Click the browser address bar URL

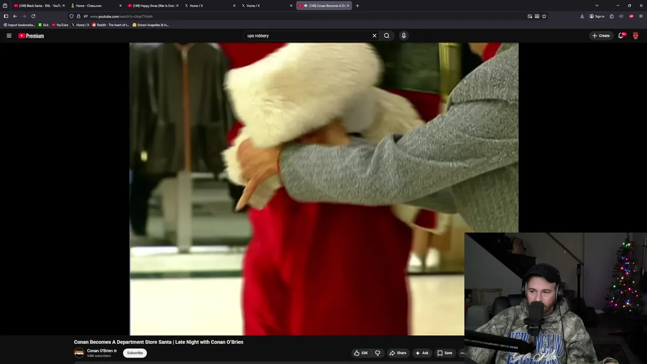pyautogui.click(x=121, y=16)
